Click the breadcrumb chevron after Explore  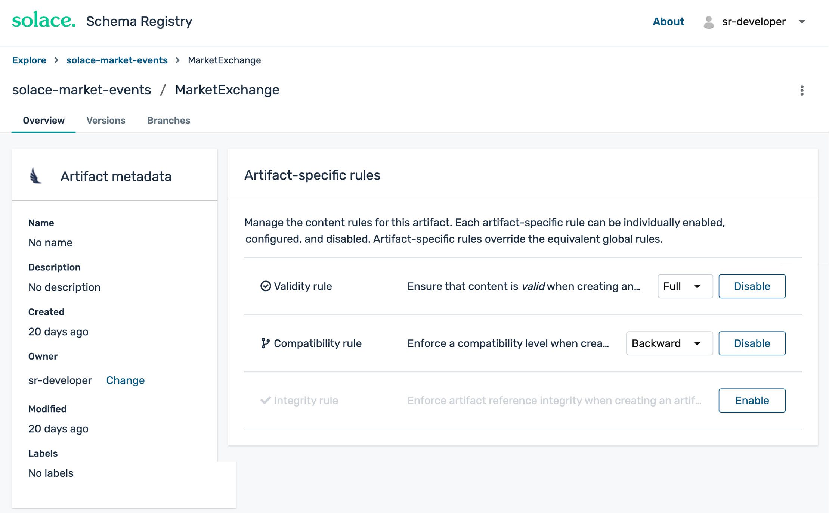point(56,60)
